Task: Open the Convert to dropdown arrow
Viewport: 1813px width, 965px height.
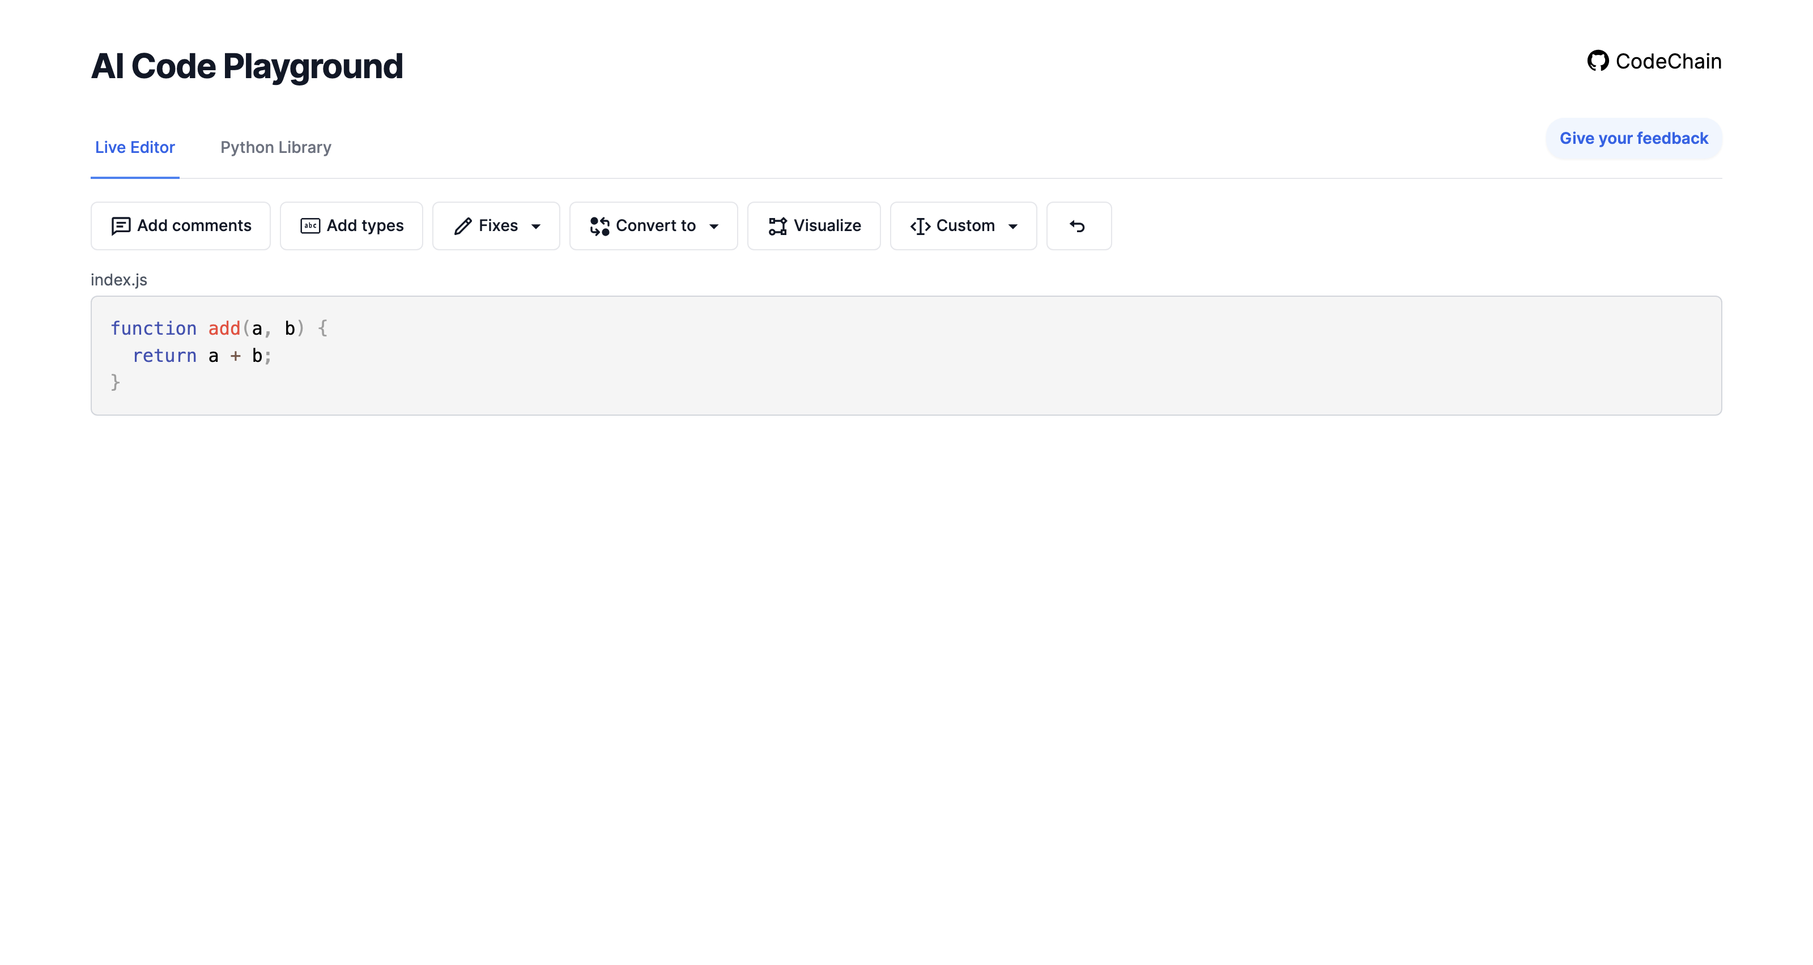Action: coord(714,227)
